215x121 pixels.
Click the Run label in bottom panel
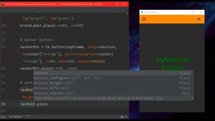(4, 117)
